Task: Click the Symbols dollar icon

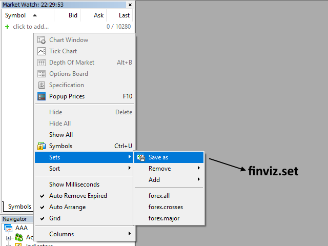Action: tap(42, 146)
